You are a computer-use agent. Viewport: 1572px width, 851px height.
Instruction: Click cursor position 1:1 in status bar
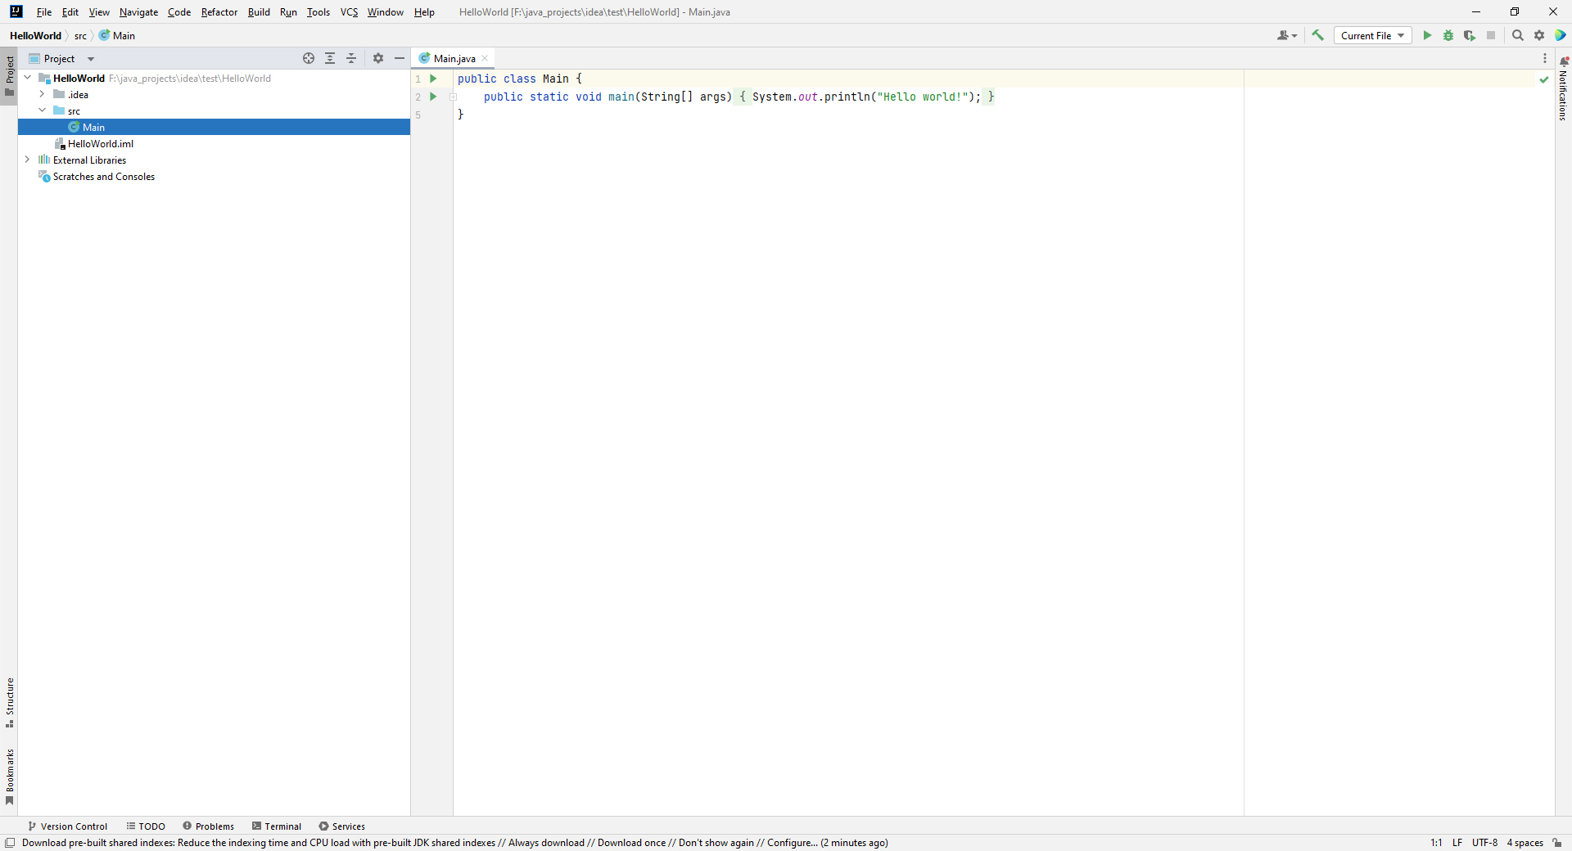click(x=1436, y=843)
